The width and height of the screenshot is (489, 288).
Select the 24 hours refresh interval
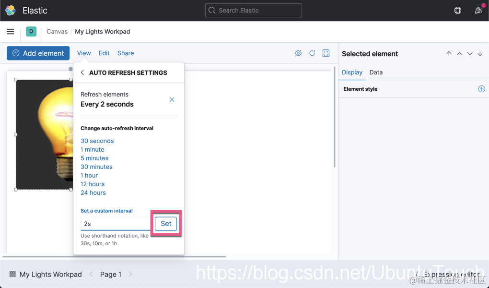click(93, 193)
